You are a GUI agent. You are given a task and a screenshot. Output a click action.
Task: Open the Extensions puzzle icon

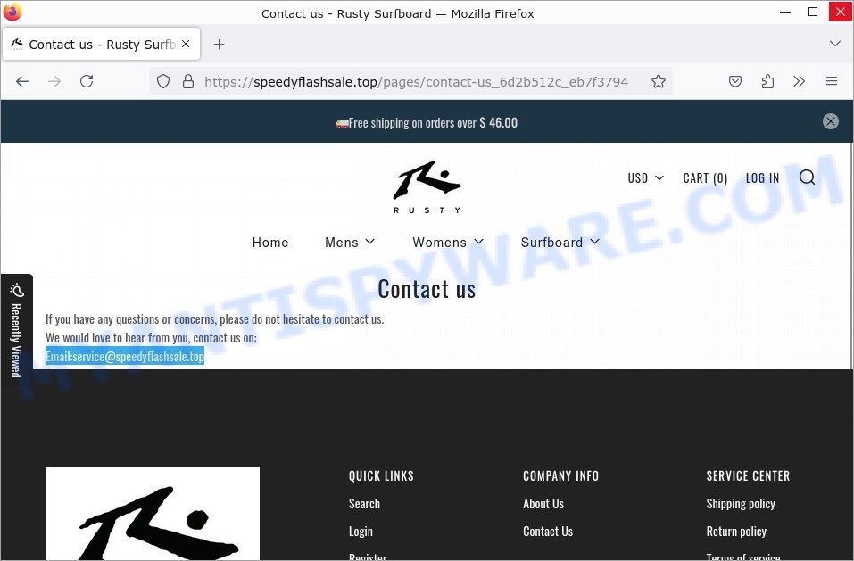point(767,82)
